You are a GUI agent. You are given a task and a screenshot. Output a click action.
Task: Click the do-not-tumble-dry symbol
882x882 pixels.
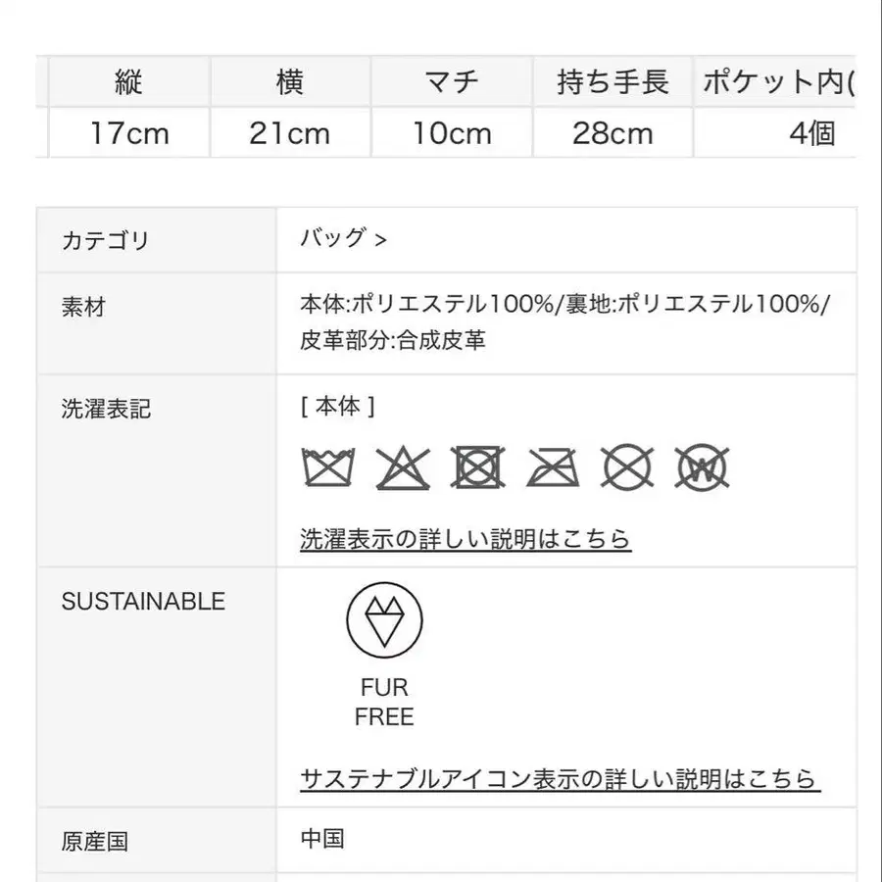[x=479, y=467]
